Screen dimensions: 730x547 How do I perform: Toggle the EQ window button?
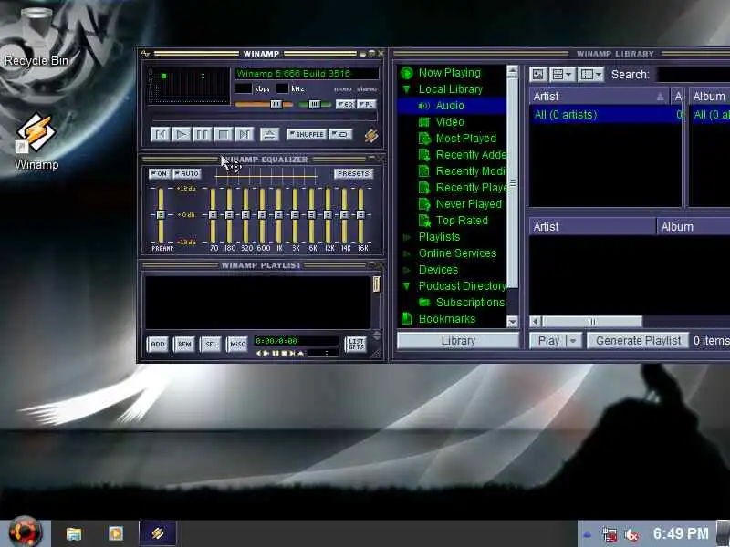coord(346,104)
